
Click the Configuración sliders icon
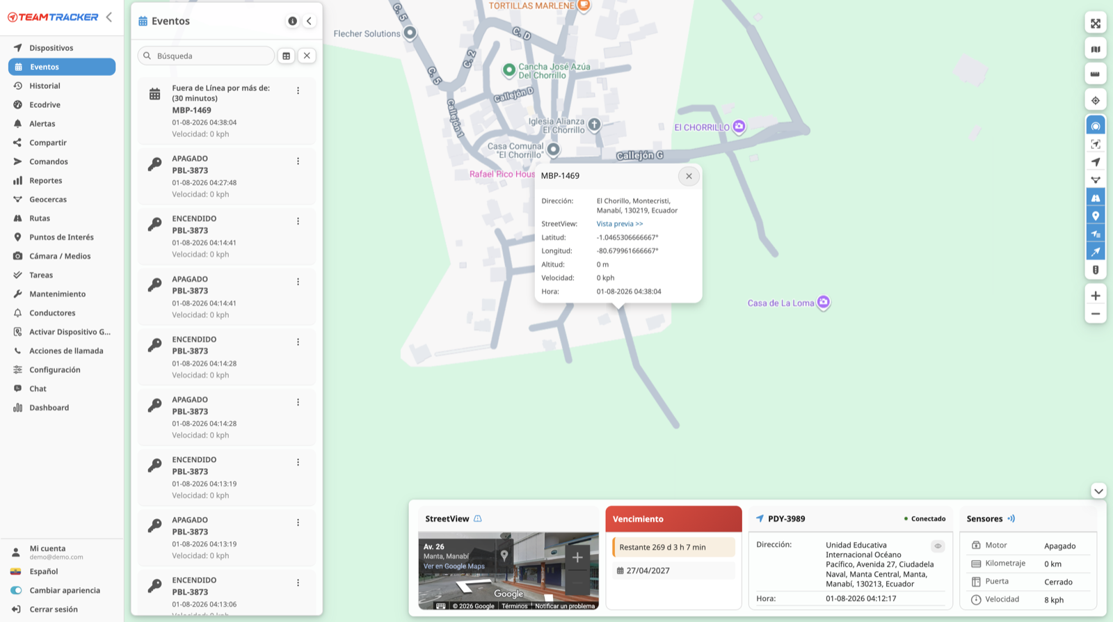tap(17, 369)
